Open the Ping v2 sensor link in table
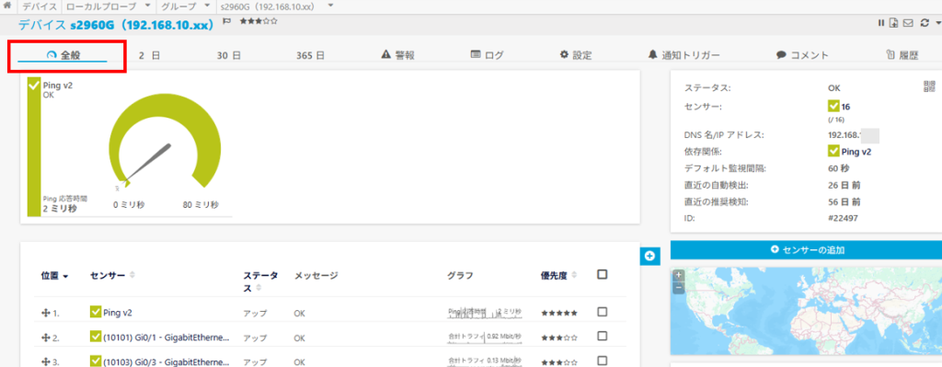The width and height of the screenshot is (942, 367). 118,313
